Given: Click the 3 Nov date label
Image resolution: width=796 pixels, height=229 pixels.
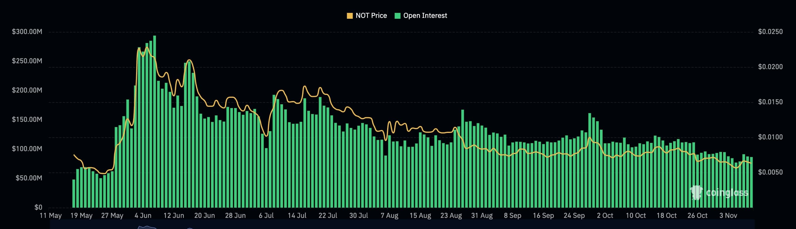Looking at the screenshot, I should tap(728, 216).
